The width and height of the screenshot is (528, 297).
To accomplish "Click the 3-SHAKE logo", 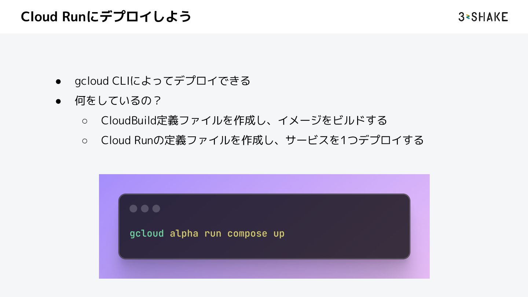I will pyautogui.click(x=483, y=16).
